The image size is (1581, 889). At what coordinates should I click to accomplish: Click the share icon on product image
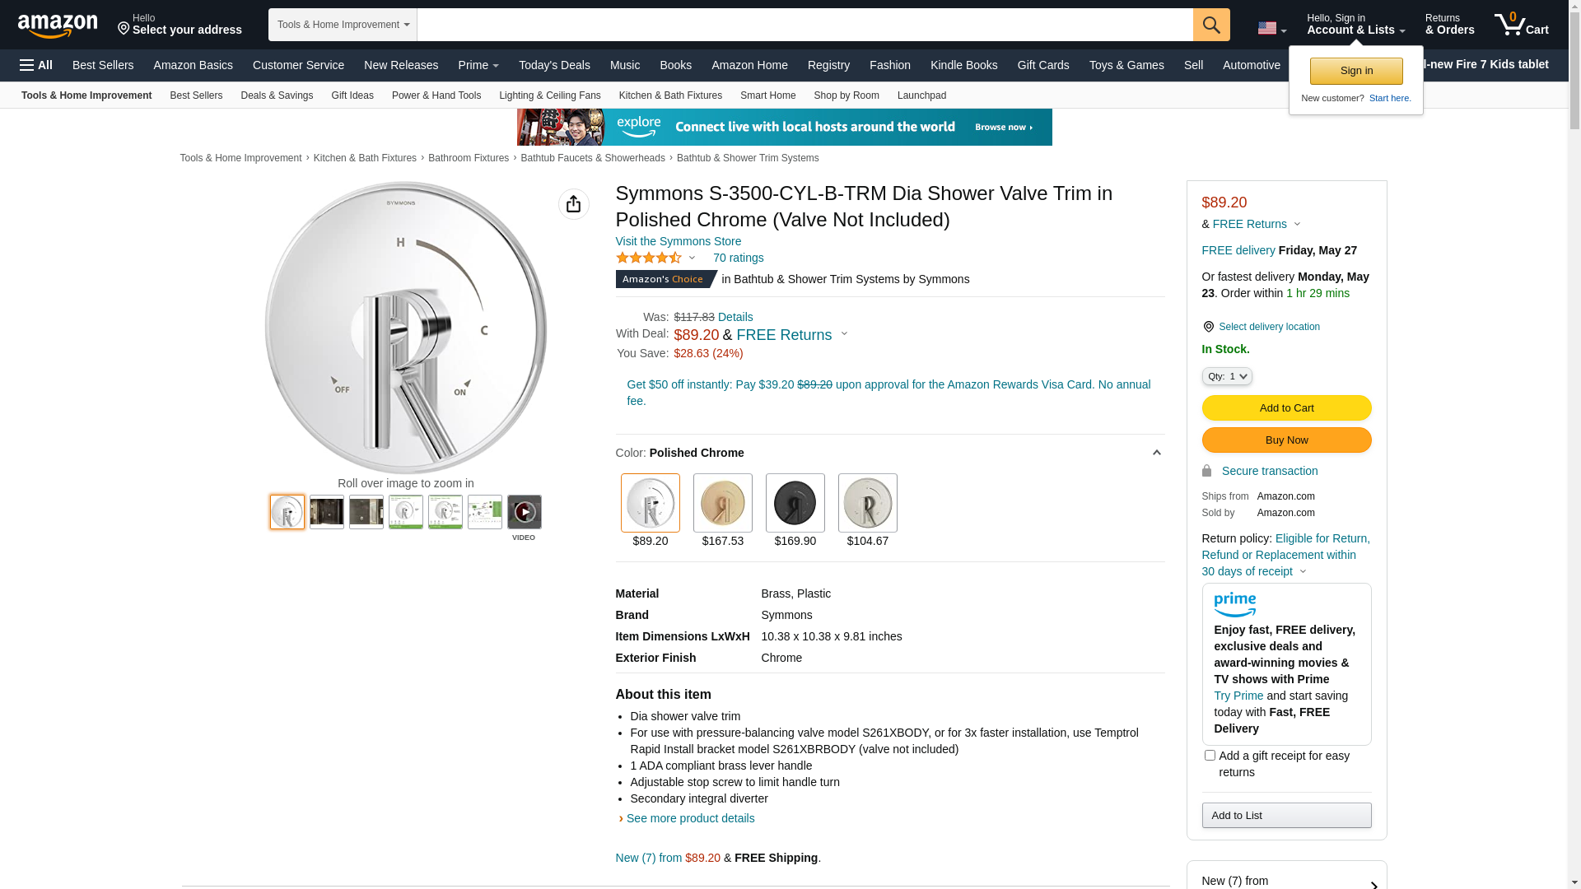pos(573,204)
